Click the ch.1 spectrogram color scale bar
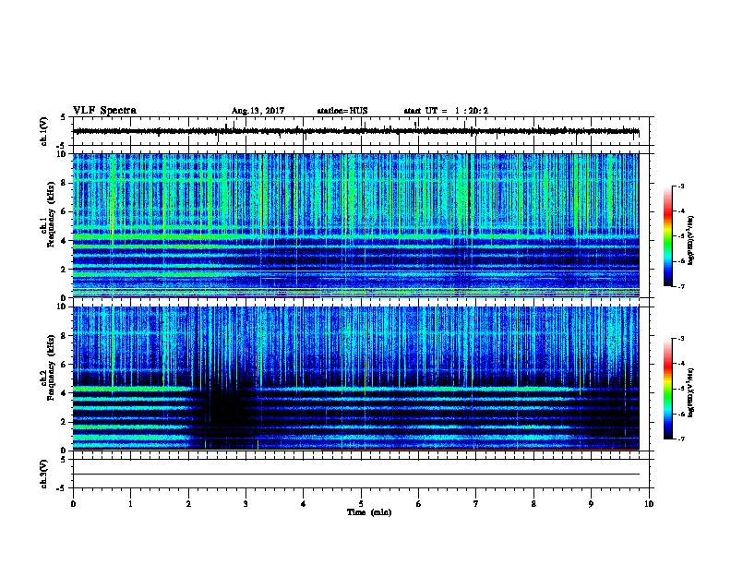Viewport: 731px width, 565px height. pos(667,236)
